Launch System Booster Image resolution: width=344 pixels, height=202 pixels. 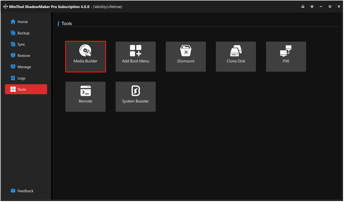click(x=135, y=96)
